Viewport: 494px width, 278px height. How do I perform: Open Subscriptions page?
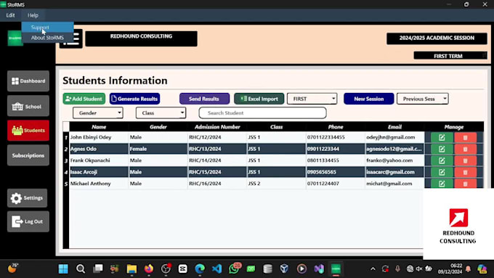28,155
